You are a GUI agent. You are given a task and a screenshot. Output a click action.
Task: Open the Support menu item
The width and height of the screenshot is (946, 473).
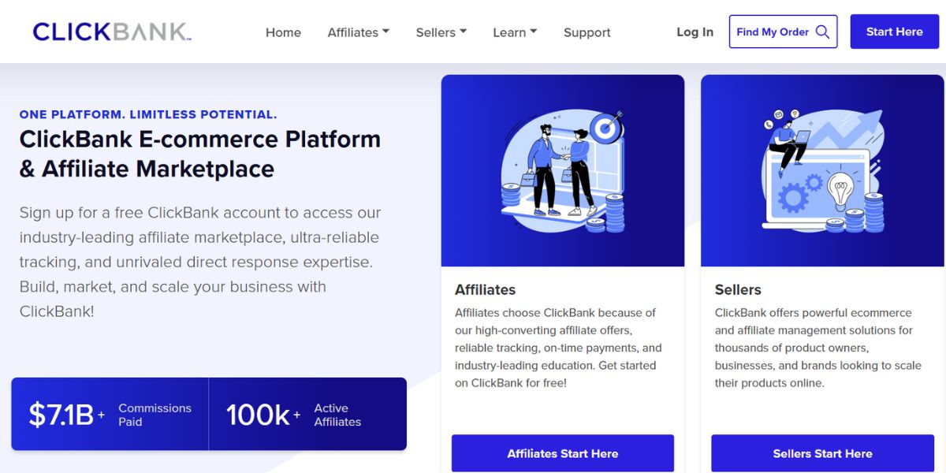coord(587,32)
